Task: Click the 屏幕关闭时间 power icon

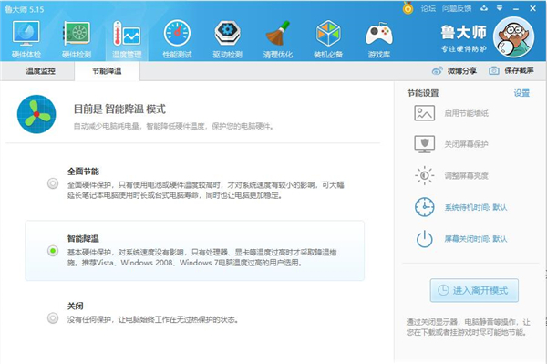Action: point(424,239)
